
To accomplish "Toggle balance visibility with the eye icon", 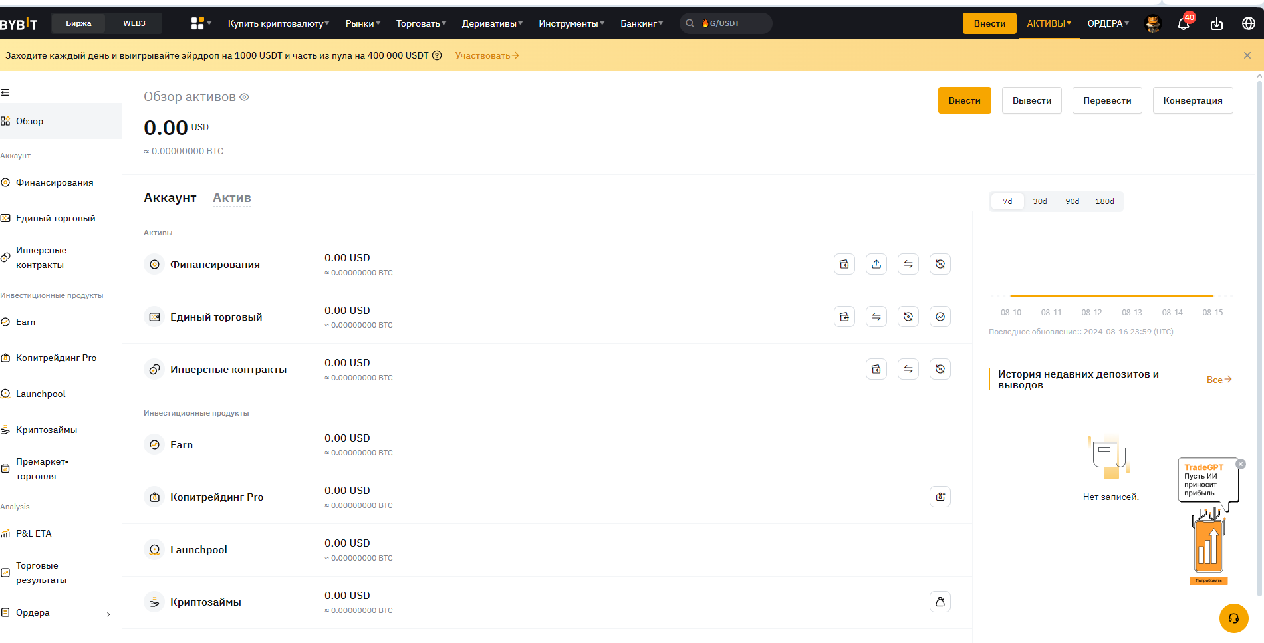I will tap(244, 97).
